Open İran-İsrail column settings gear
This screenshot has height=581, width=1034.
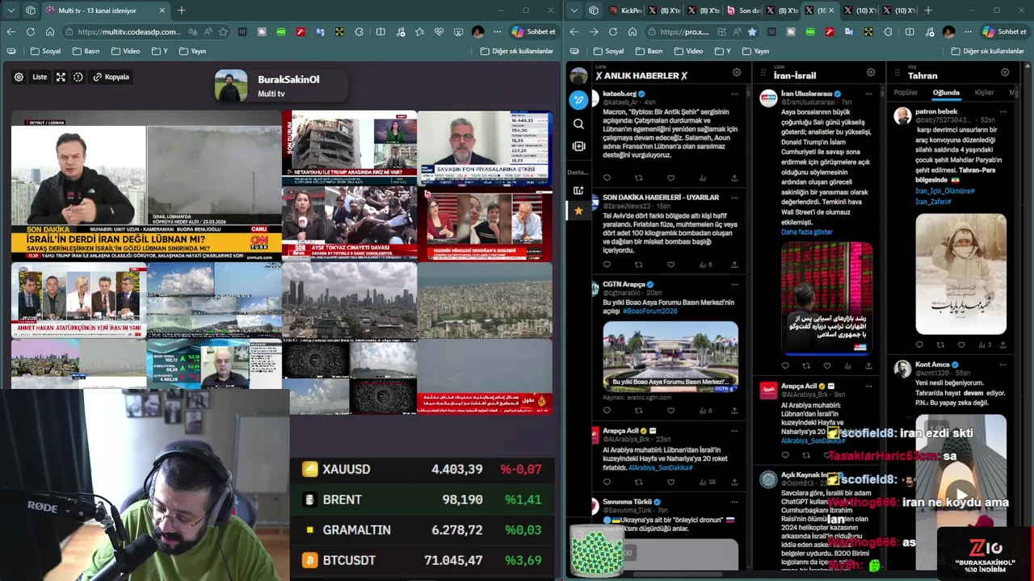[x=871, y=73]
